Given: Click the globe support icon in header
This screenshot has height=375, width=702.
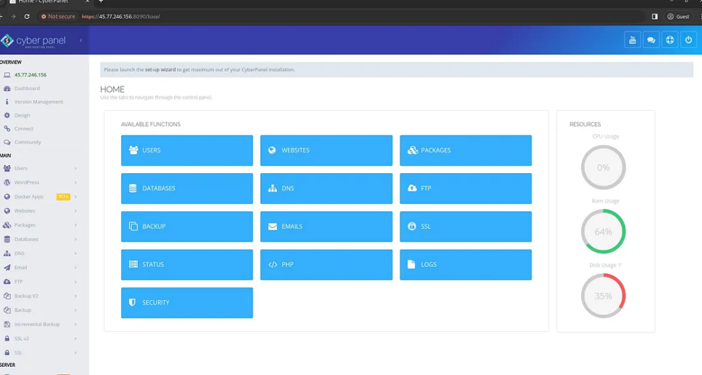Looking at the screenshot, I should pos(670,40).
